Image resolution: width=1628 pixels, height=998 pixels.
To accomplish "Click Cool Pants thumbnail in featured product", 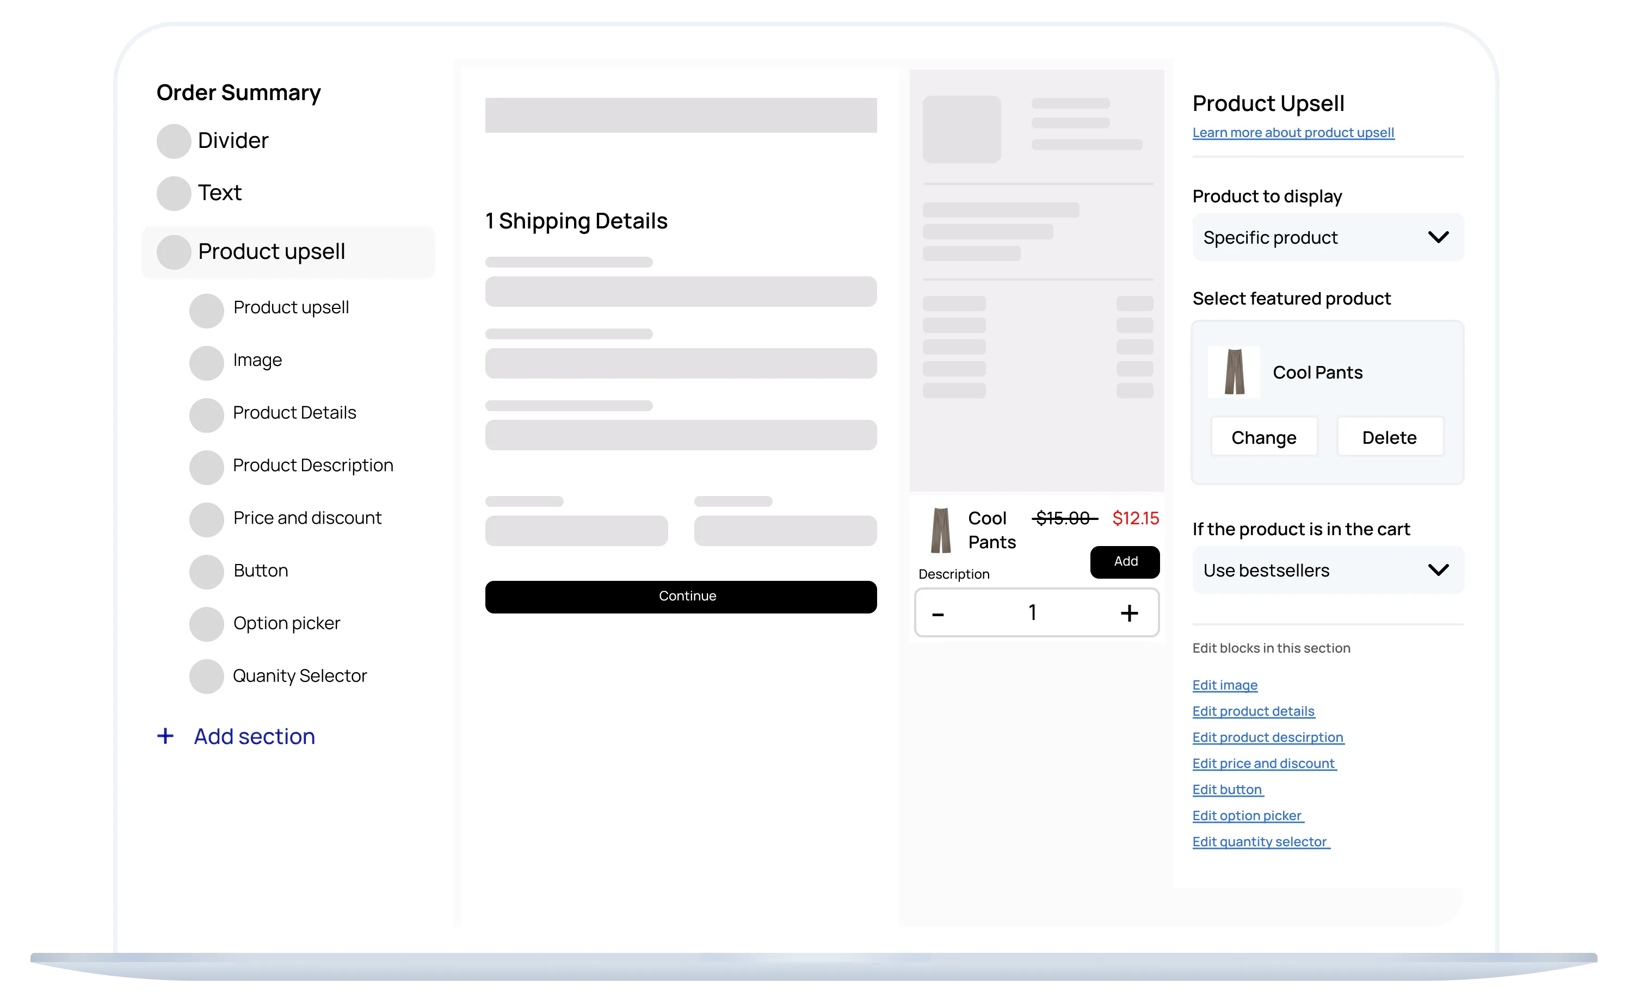I will pyautogui.click(x=1233, y=372).
